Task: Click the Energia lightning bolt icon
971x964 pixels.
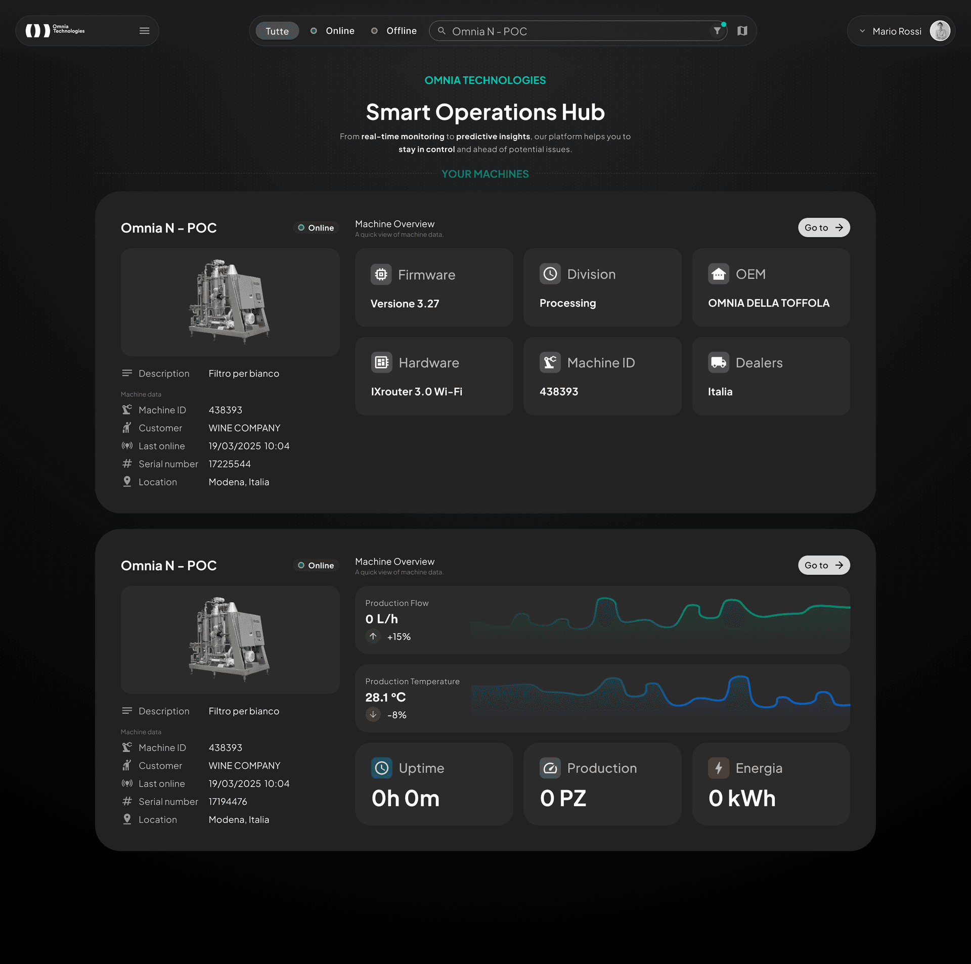Action: point(718,768)
